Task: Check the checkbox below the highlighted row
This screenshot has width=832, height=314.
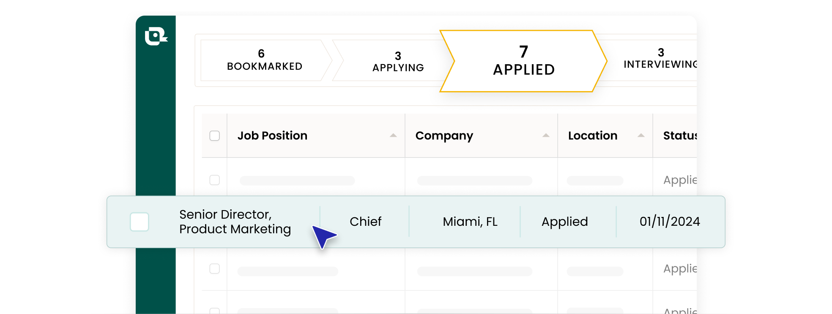Action: (x=214, y=268)
